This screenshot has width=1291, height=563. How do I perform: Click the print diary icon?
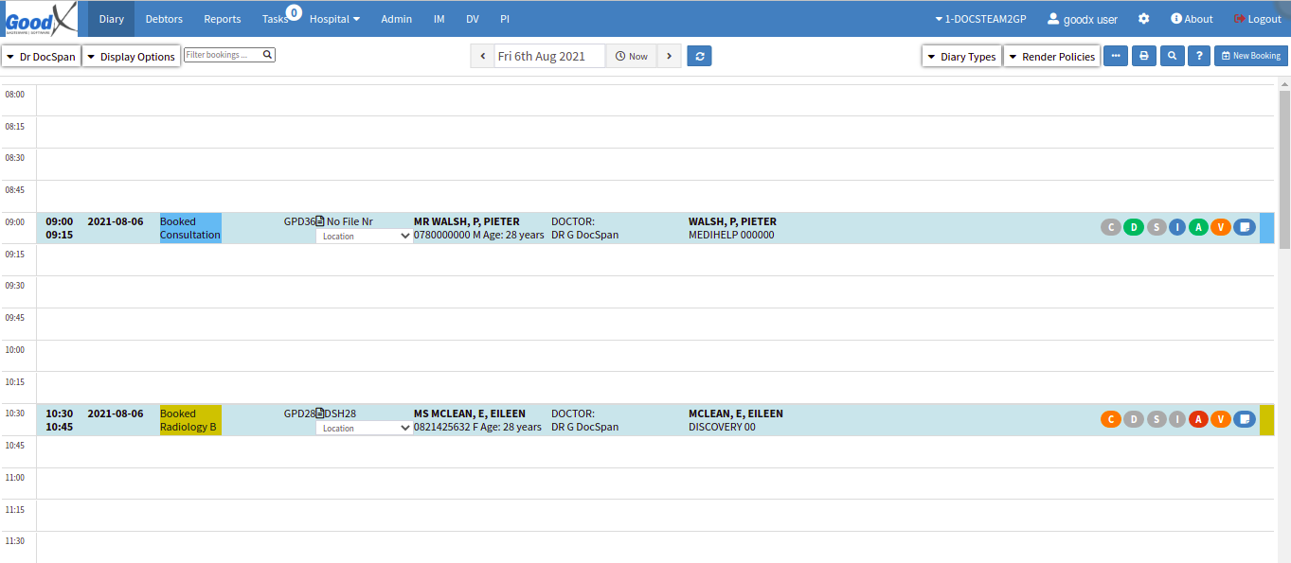pyautogui.click(x=1143, y=57)
